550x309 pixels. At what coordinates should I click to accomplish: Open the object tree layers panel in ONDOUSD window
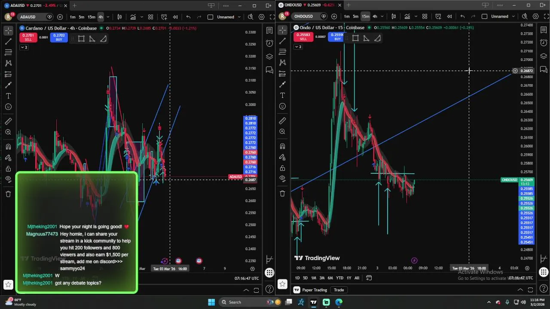[544, 56]
